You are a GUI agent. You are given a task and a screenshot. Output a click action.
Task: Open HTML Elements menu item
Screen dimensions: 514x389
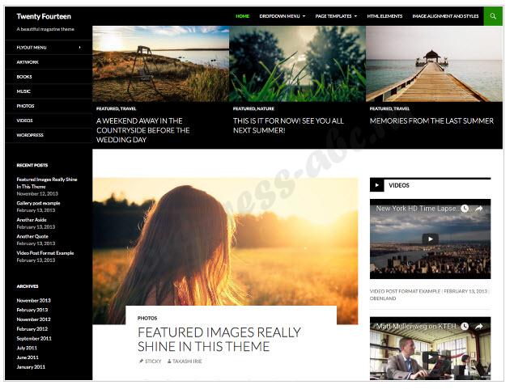[x=384, y=16]
